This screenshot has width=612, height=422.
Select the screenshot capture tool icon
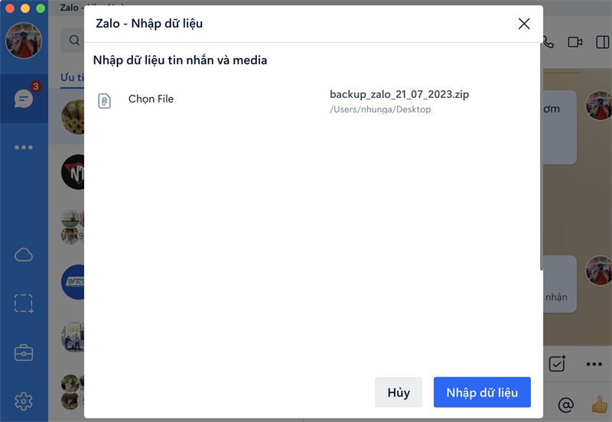(x=24, y=304)
